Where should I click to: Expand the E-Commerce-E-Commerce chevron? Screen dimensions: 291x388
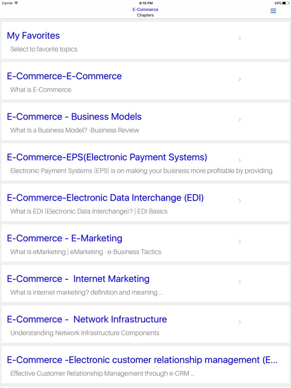pos(239,79)
